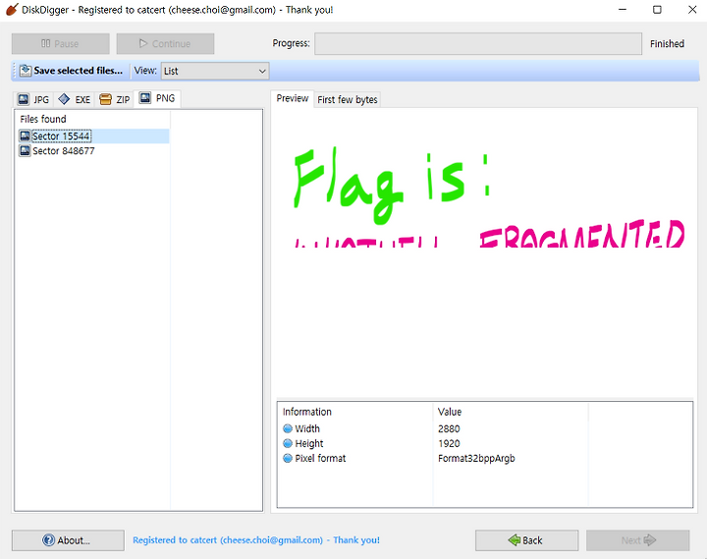Click the 2880 width value
707x559 pixels.
449,428
